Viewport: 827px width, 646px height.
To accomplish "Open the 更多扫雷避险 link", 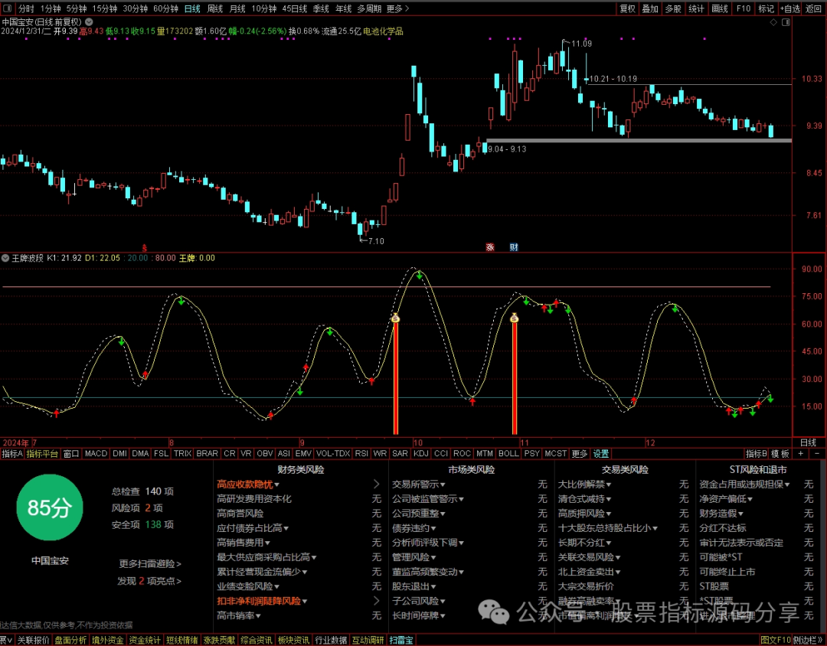I will [x=150, y=564].
